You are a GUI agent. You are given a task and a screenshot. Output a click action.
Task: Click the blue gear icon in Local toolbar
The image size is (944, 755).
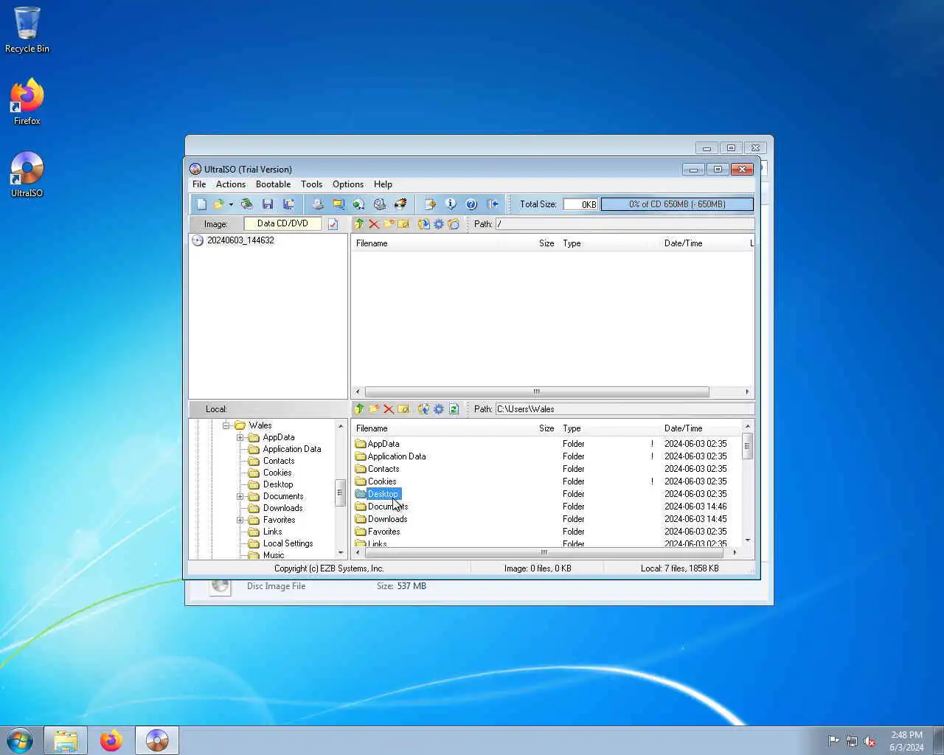tap(439, 409)
